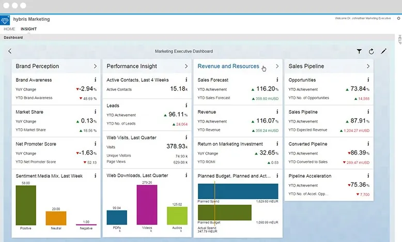Open info for Leads tile

[x=187, y=105]
